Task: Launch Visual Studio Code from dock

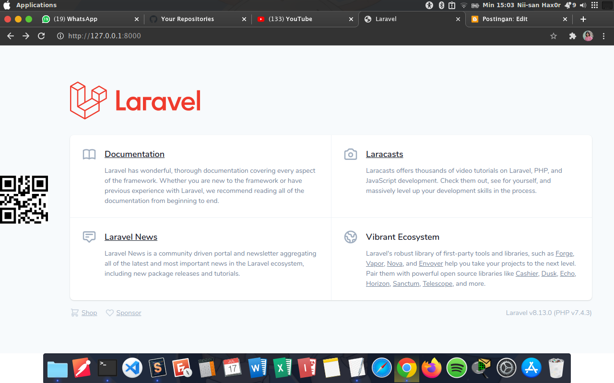Action: click(132, 368)
